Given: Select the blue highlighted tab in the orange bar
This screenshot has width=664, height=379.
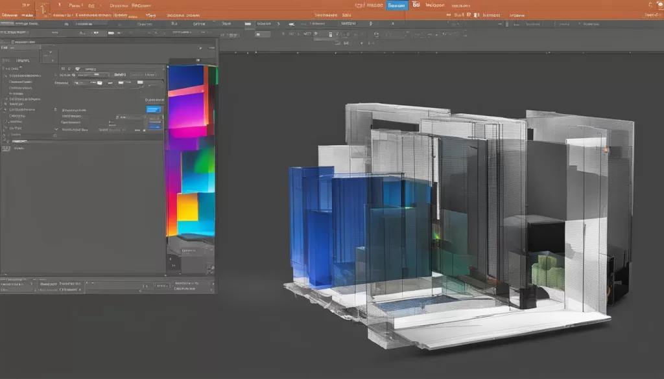Looking at the screenshot, I should pos(396,5).
